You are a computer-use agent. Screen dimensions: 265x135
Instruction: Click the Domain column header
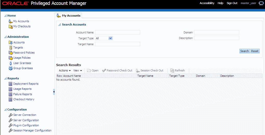tap(208, 76)
